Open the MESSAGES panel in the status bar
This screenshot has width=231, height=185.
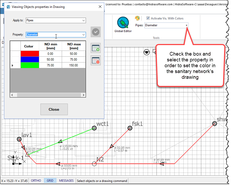coord(66,181)
